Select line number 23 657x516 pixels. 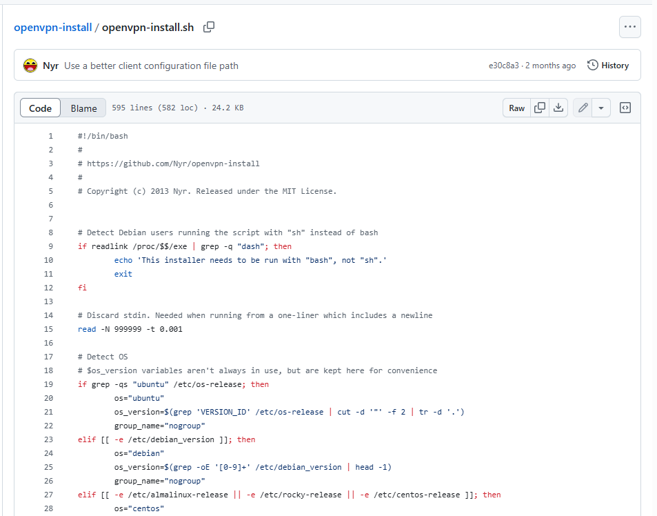tap(49, 439)
